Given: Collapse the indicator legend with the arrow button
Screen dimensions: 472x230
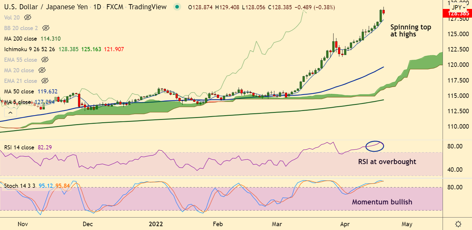Looking at the screenshot, I should coord(10,113).
